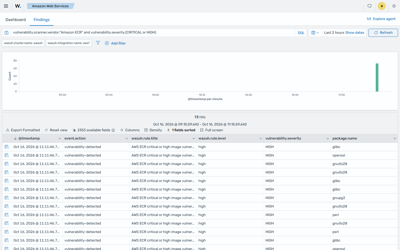Inspect document in the openssl row
The height and width of the screenshot is (250, 400).
[x=7, y=155]
